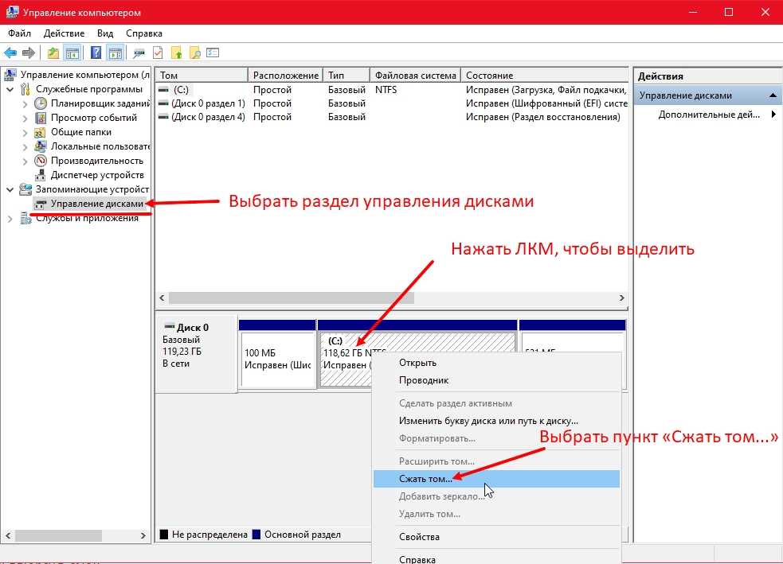Open the Вид menu
The width and height of the screenshot is (783, 564).
pos(105,33)
